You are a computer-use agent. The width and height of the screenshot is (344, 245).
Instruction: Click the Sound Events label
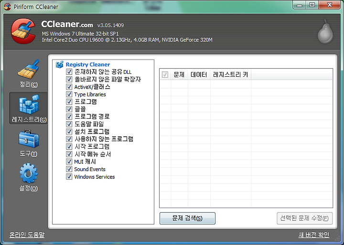point(90,169)
